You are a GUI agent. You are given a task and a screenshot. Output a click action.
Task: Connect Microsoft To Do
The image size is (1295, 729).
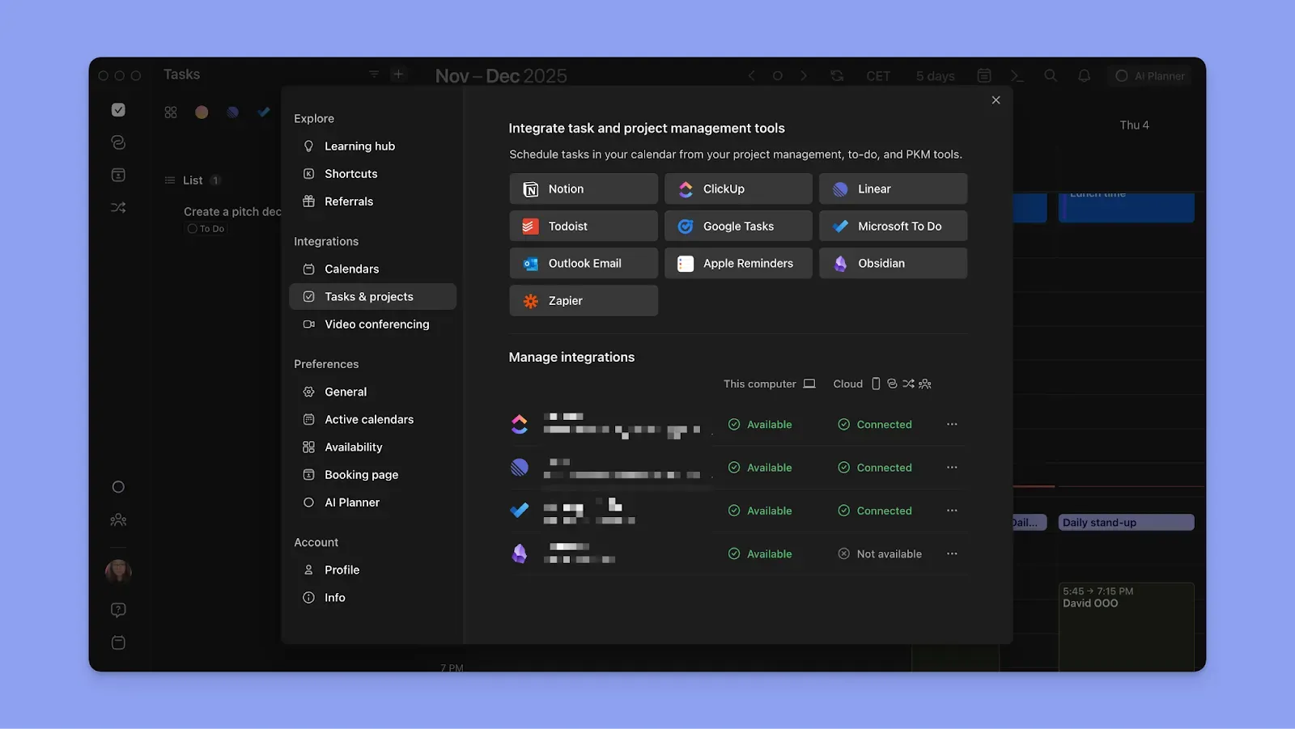point(893,226)
